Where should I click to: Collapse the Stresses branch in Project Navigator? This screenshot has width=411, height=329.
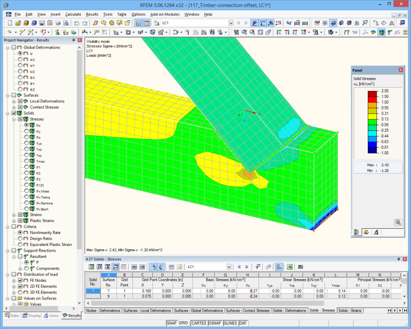point(14,119)
